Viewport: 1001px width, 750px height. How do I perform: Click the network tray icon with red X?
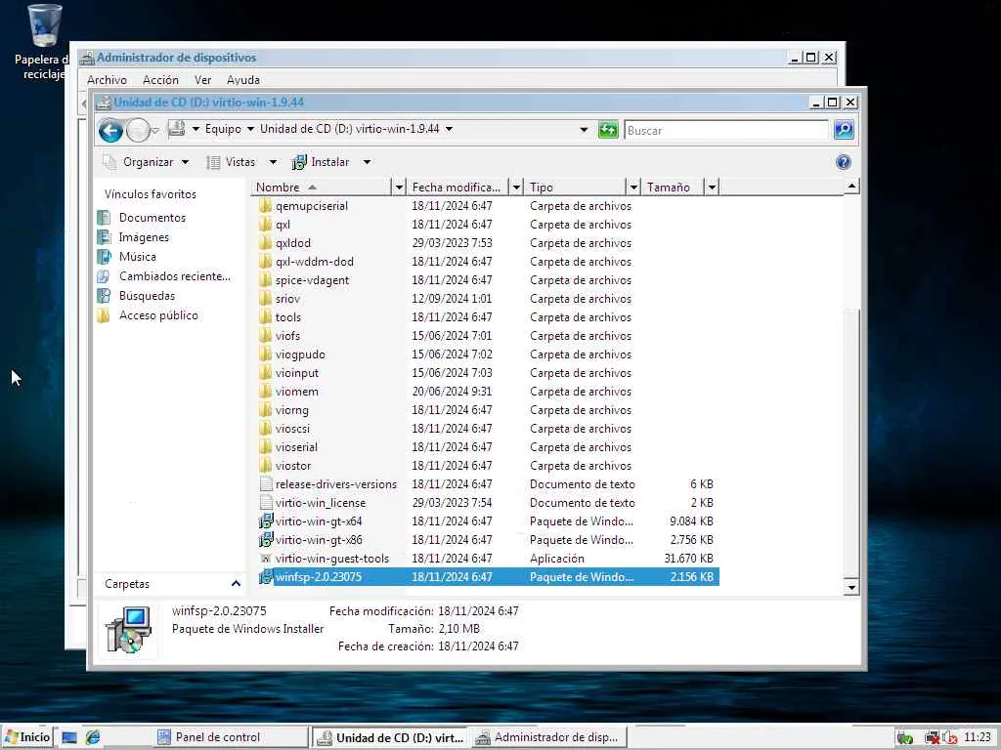(x=932, y=738)
